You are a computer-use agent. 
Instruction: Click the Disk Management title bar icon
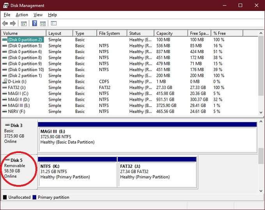5,5
